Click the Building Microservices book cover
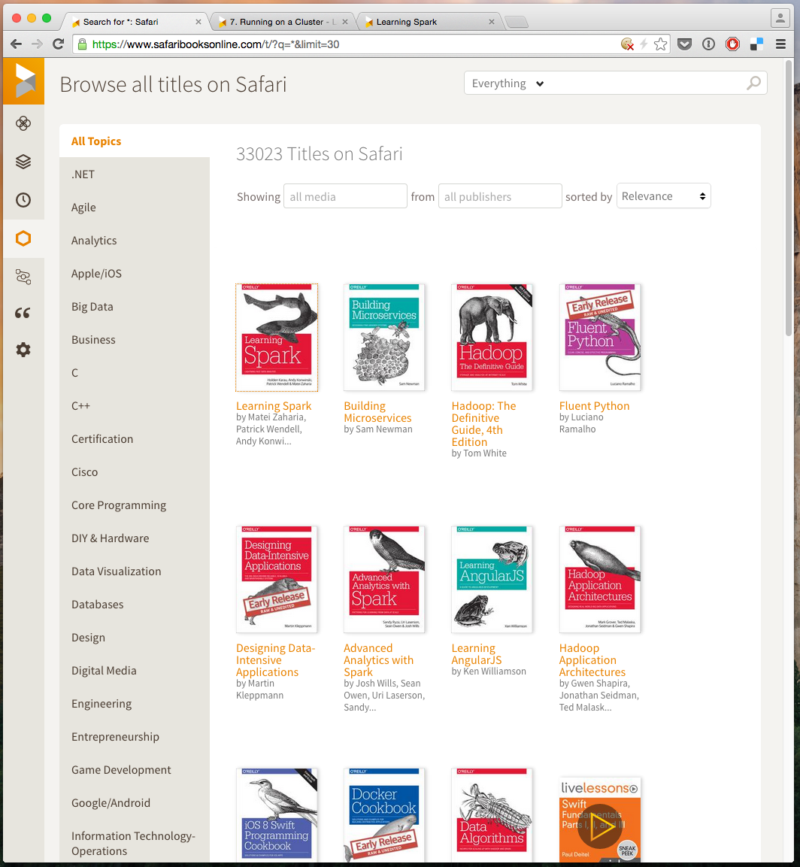The height and width of the screenshot is (867, 800). 384,338
